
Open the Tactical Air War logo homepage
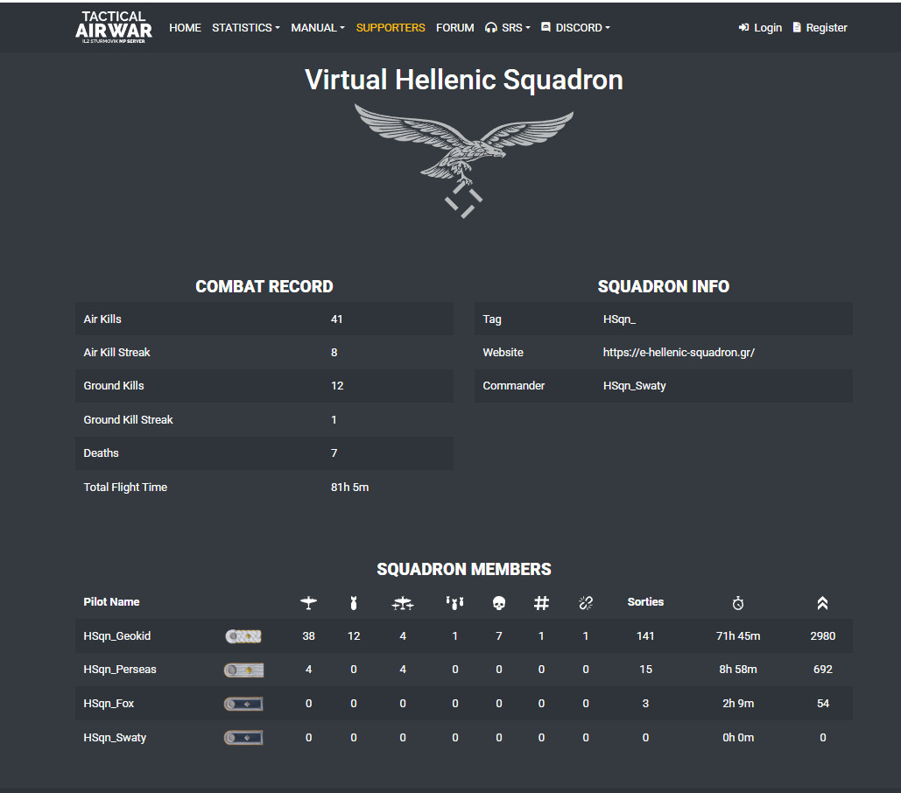[114, 27]
